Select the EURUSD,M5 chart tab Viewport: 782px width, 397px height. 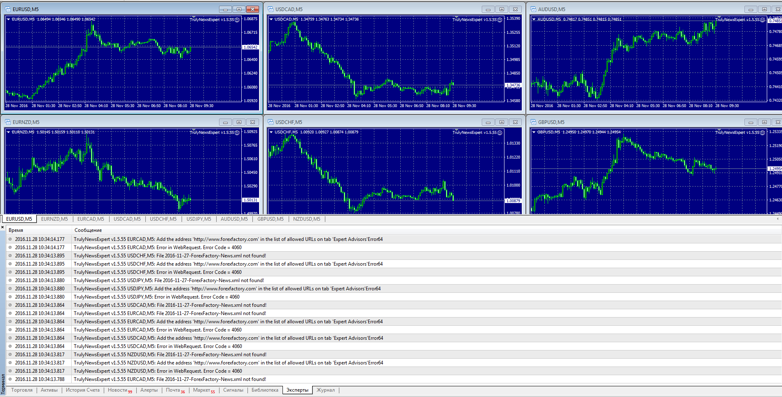19,219
